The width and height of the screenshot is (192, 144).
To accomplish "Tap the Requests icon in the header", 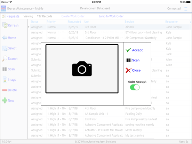I will [4, 16].
